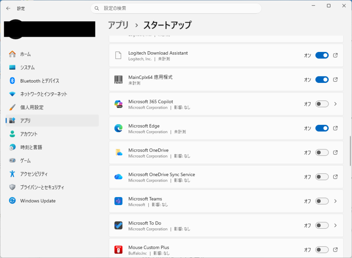This screenshot has height=258, width=352.
Task: Click the OneDrive Sync Service cloud icon
Action: [x=118, y=177]
